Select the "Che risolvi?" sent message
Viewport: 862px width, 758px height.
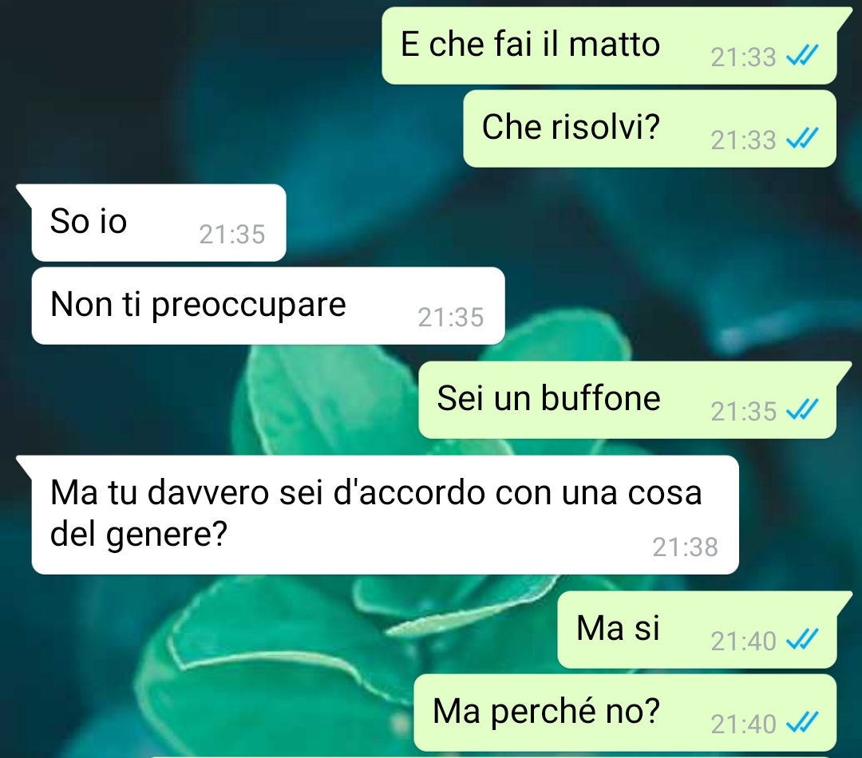pos(650,128)
